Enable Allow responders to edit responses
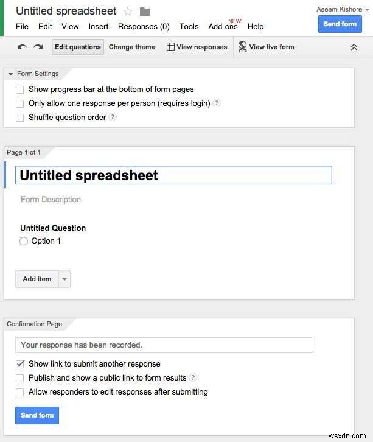This screenshot has width=373, height=442. coord(20,392)
